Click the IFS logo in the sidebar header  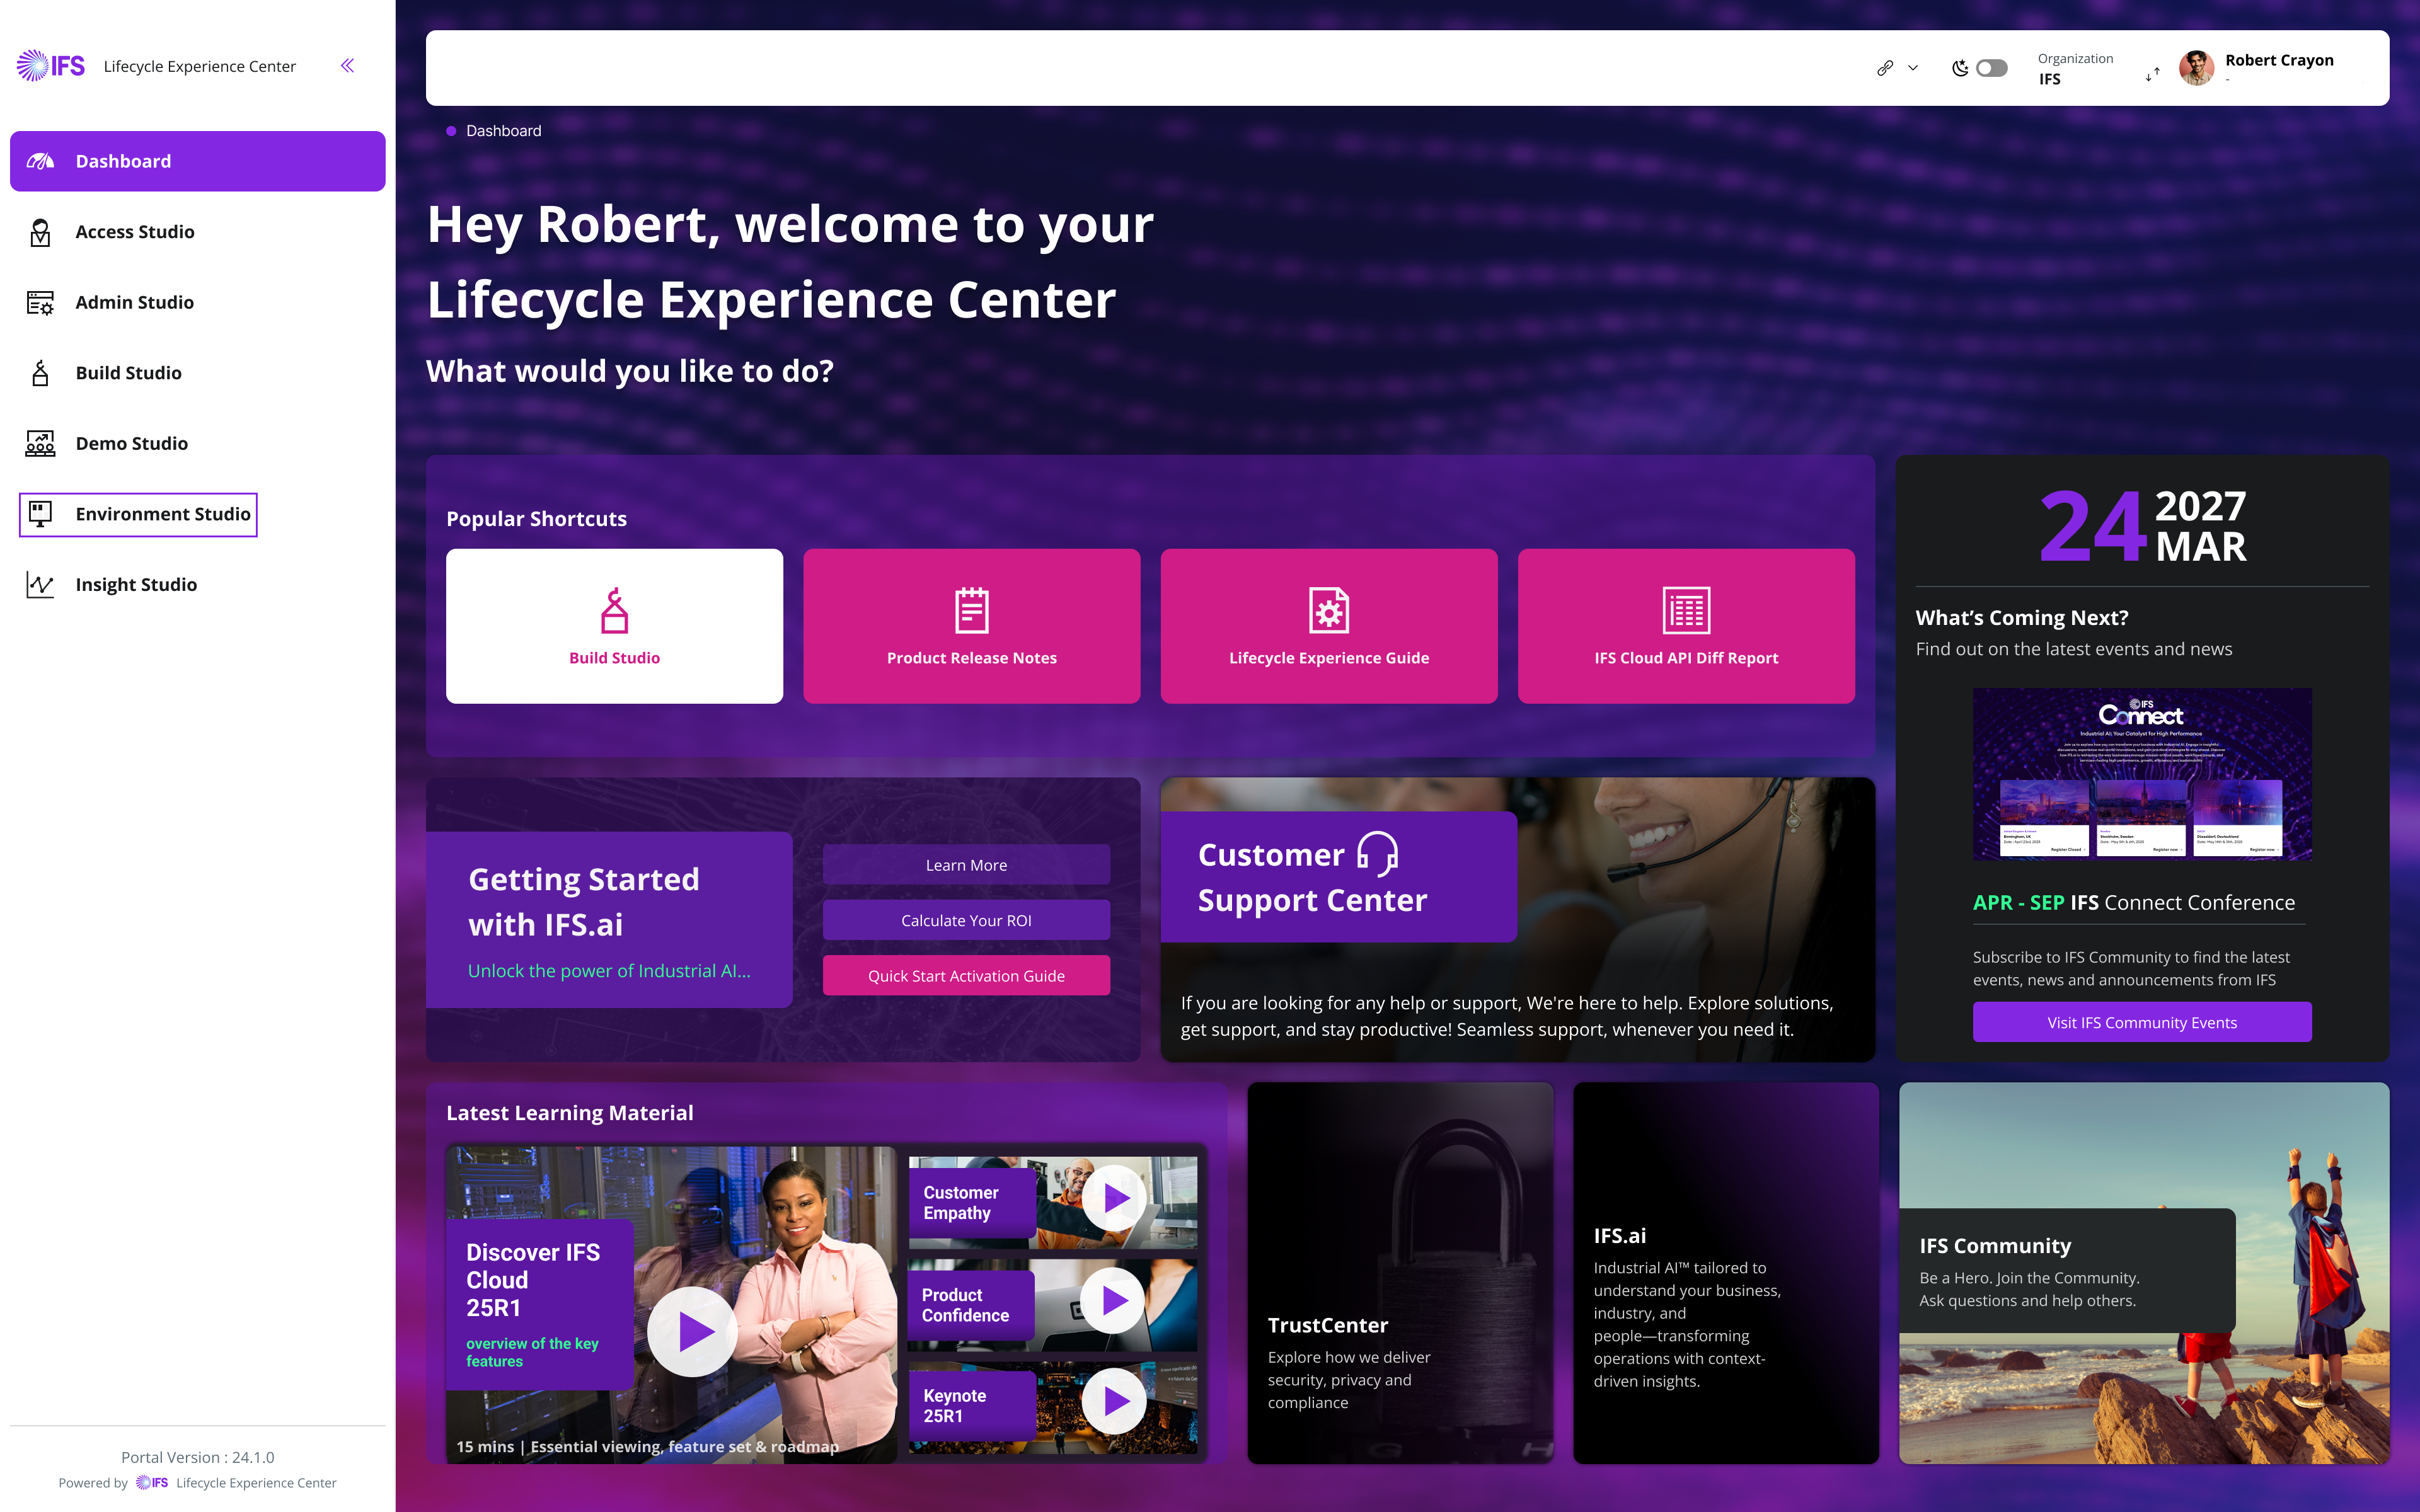(51, 66)
